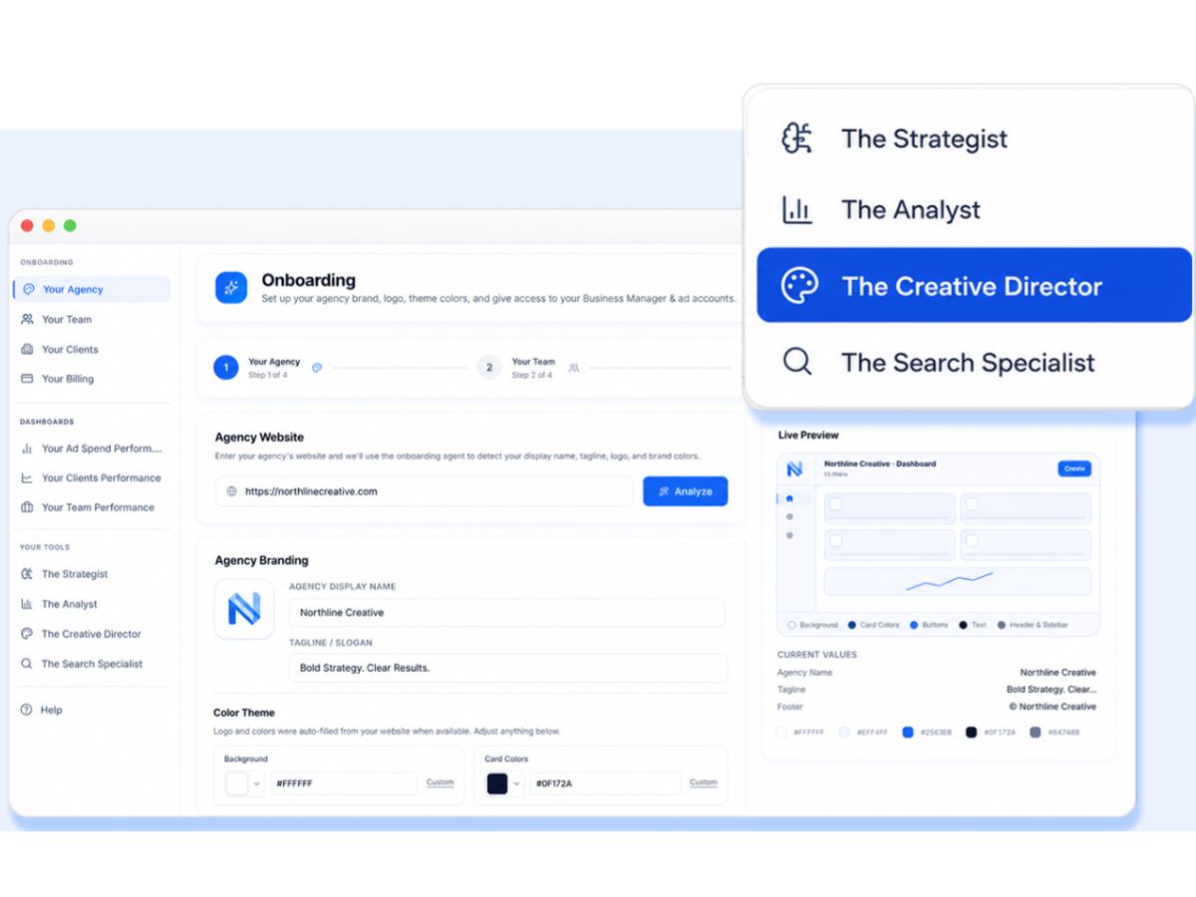Click the dark navy Card Colors swatch

tap(497, 783)
